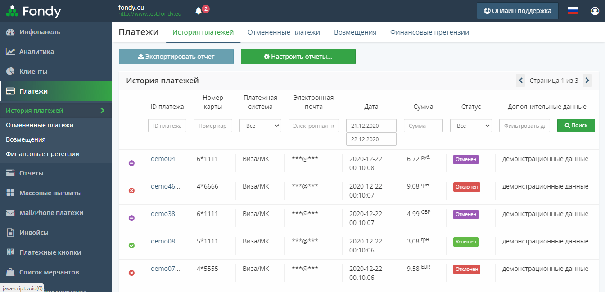Open the notifications bell
The image size is (605, 292).
pyautogui.click(x=199, y=11)
